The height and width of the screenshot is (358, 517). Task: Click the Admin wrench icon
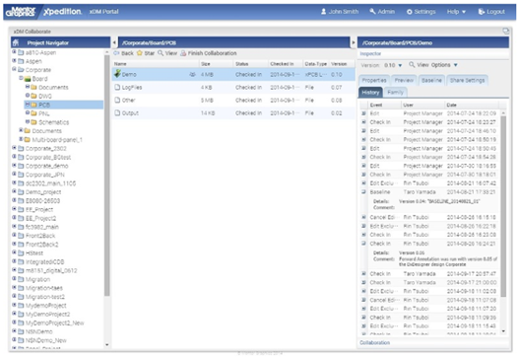pyautogui.click(x=372, y=12)
